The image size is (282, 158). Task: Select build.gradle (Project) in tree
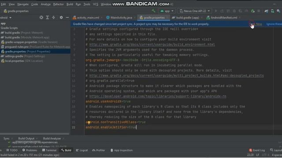[x=22, y=33]
